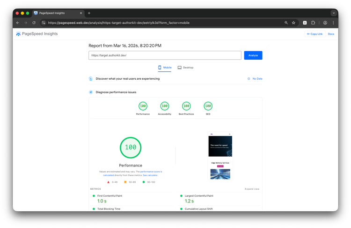Expand view of the metrics section
The height and width of the screenshot is (228, 351).
(252, 189)
